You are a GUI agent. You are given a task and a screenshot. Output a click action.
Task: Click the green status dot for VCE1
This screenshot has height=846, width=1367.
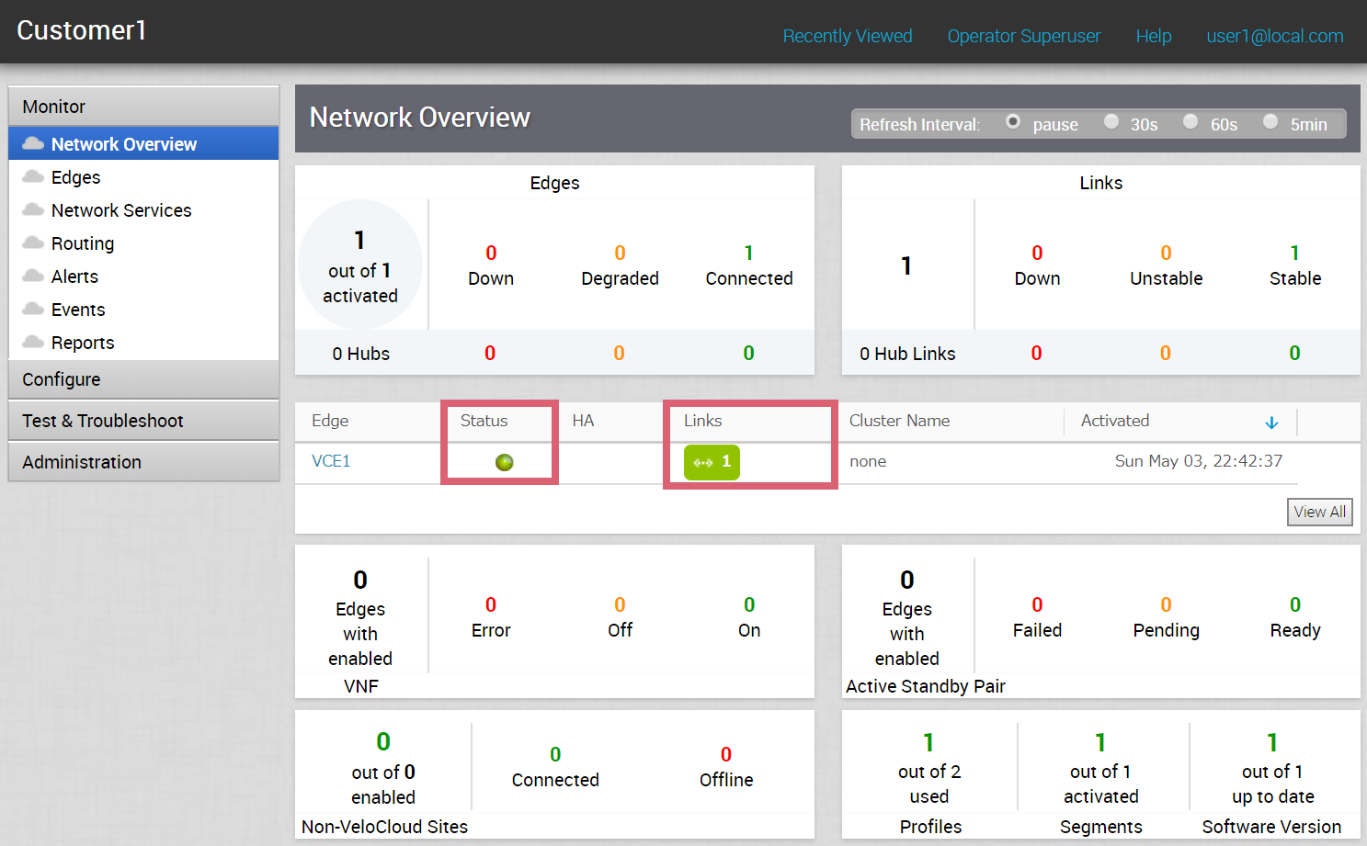tap(504, 462)
